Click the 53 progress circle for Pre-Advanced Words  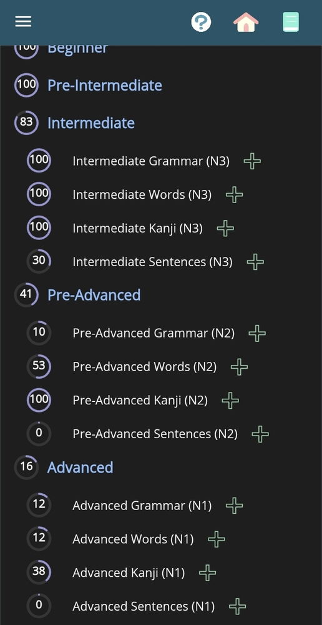click(x=39, y=367)
